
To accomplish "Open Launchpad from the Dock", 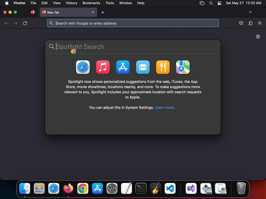I will pos(39,188).
